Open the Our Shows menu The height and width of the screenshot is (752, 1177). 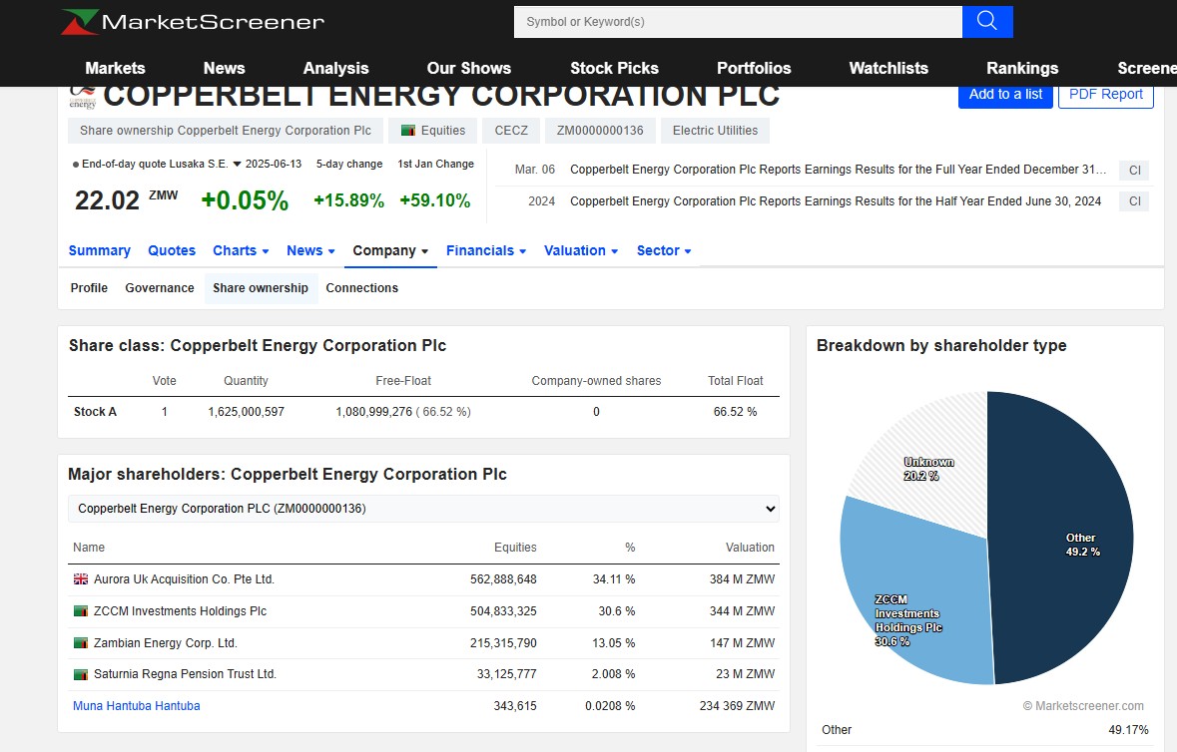pyautogui.click(x=468, y=68)
